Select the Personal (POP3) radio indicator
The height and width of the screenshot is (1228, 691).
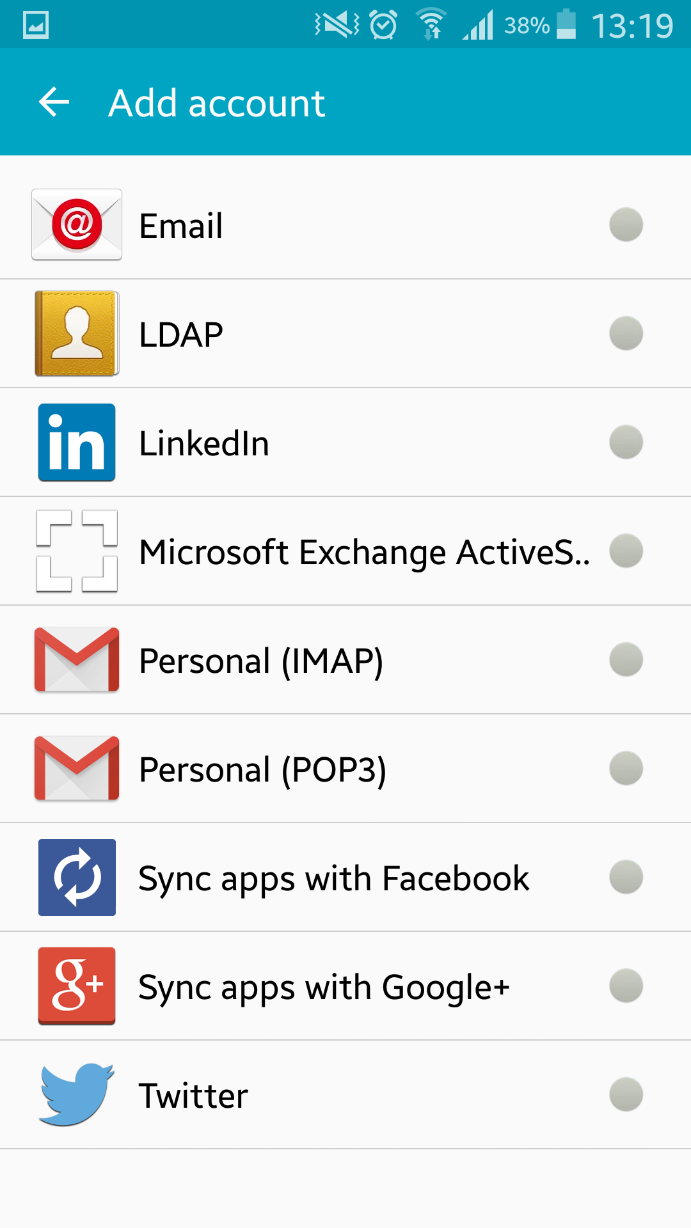click(626, 768)
